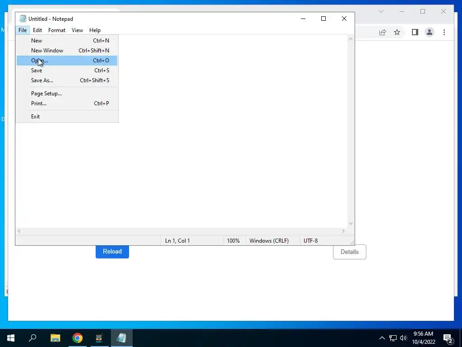
Task: Click Notepad's horizontal scrollbar right arrow
Action: (343, 231)
